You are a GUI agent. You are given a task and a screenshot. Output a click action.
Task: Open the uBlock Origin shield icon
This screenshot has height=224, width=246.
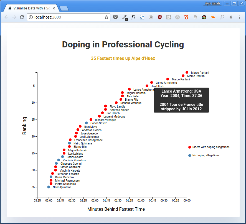click(x=160, y=17)
